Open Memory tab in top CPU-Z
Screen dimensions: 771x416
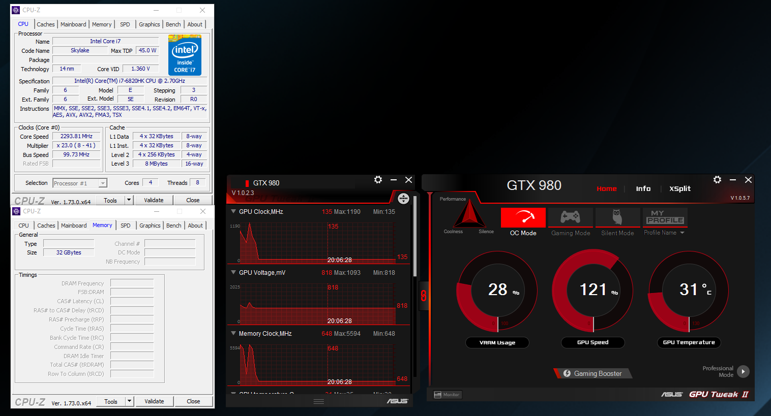[x=102, y=24]
